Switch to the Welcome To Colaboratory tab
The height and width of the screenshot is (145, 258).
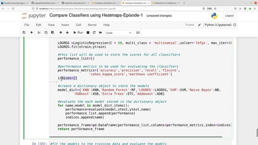166,3
